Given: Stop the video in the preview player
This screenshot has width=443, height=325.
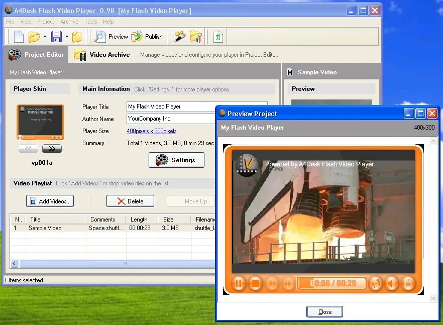Looking at the screenshot, I should point(255,283).
